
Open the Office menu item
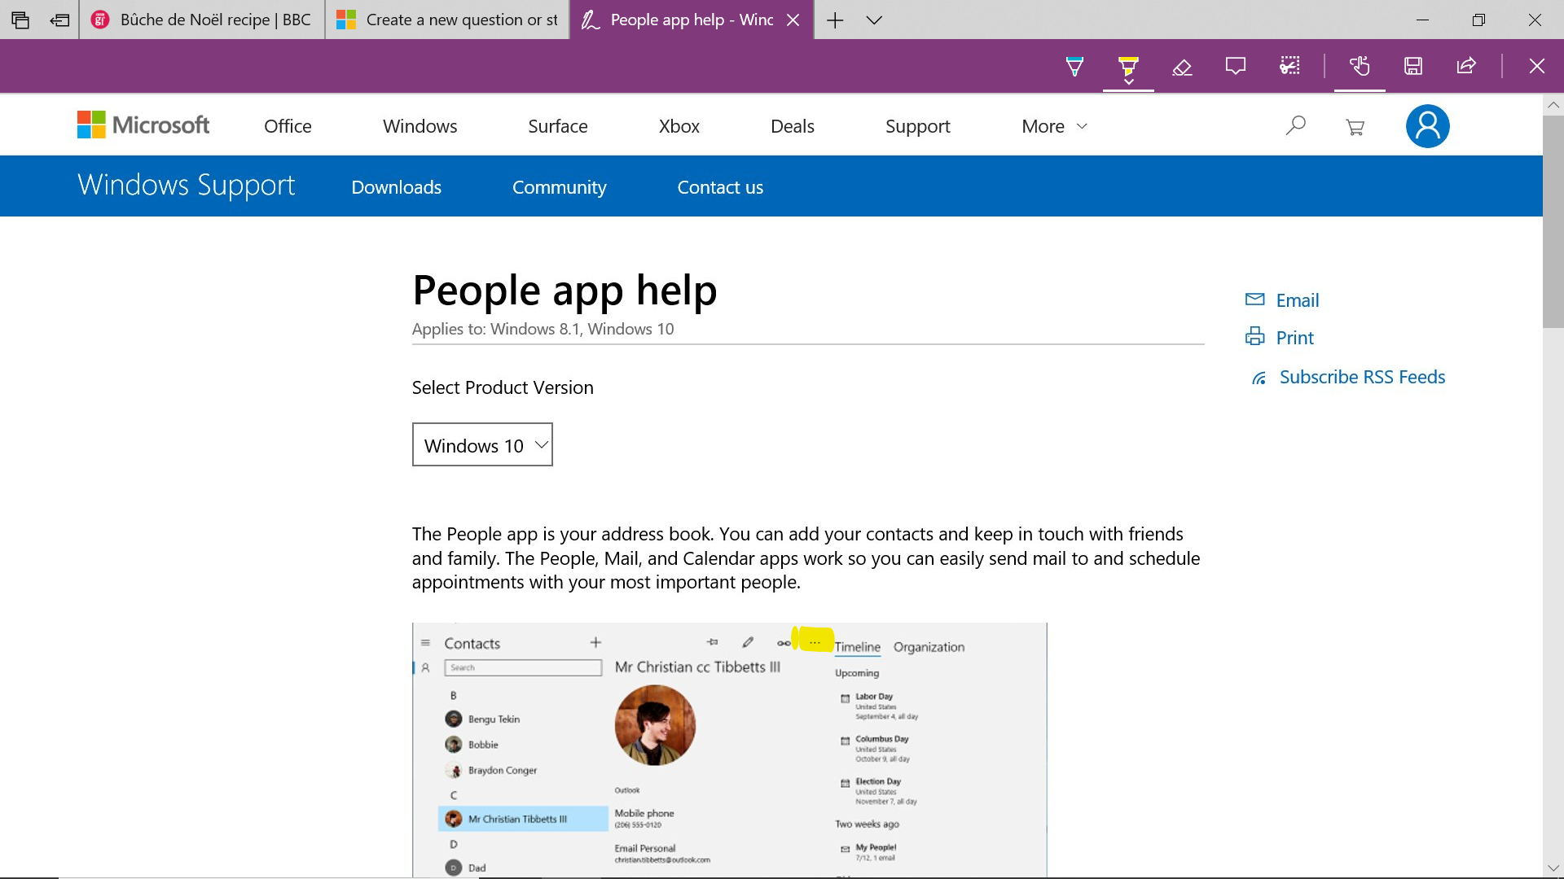point(288,126)
